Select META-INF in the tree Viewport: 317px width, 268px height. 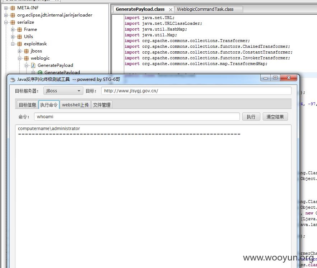pyautogui.click(x=28, y=8)
